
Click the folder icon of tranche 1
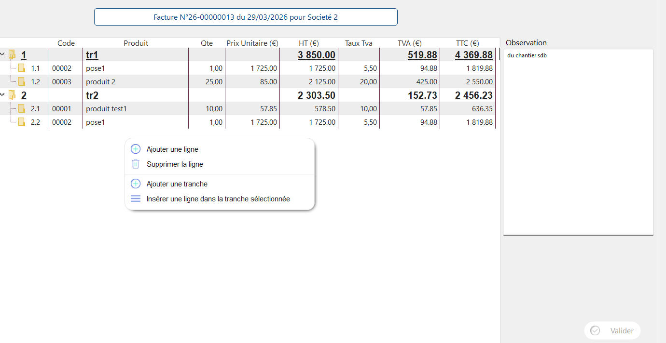coord(12,54)
